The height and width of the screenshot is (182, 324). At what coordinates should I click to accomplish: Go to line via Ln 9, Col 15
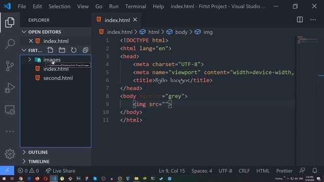[172, 171]
